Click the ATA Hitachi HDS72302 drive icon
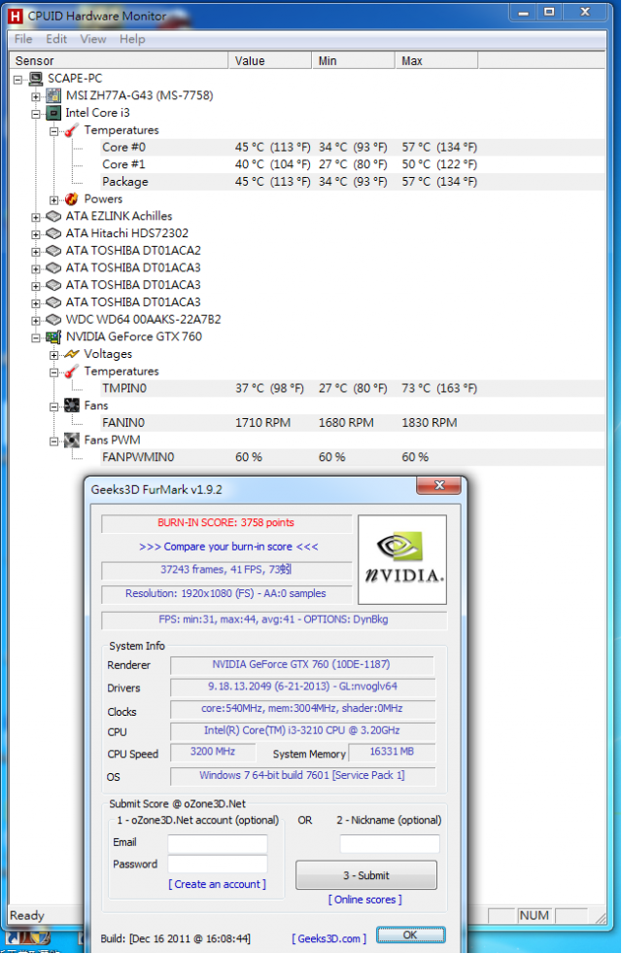Screen dimensions: 622x954 [53, 233]
